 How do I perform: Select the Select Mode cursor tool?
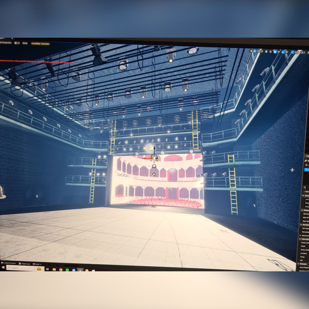pos(251,51)
